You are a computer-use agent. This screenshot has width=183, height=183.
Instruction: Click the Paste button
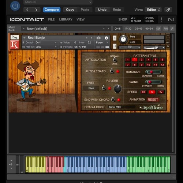(x=85, y=10)
